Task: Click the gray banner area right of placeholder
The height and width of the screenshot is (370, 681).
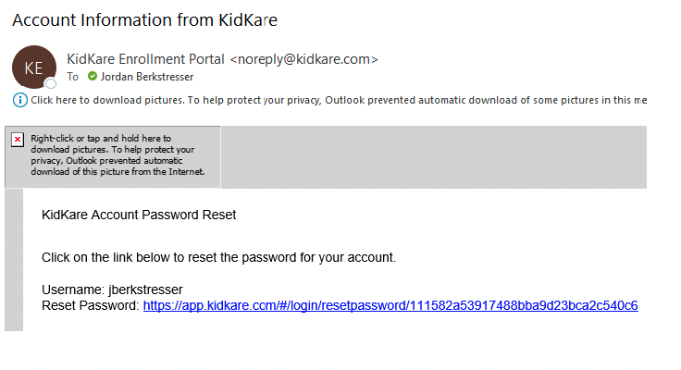Action: coord(433,157)
